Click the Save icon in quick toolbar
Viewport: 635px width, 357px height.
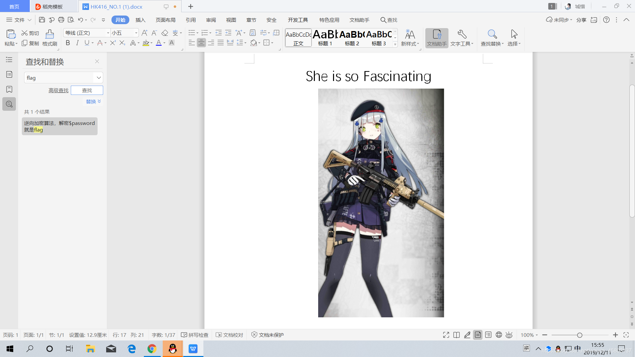42,20
